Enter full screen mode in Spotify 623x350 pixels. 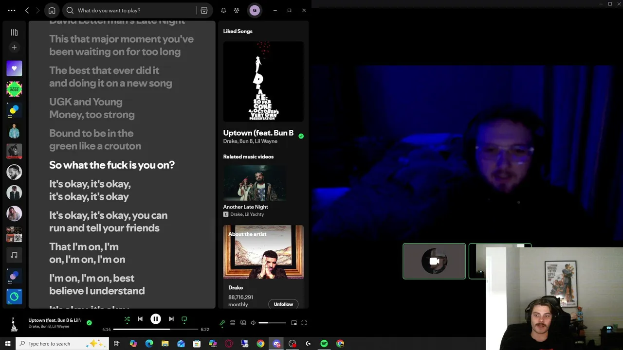pyautogui.click(x=304, y=323)
